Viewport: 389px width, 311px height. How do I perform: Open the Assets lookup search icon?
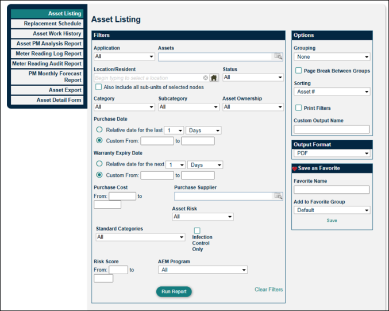coord(278,56)
